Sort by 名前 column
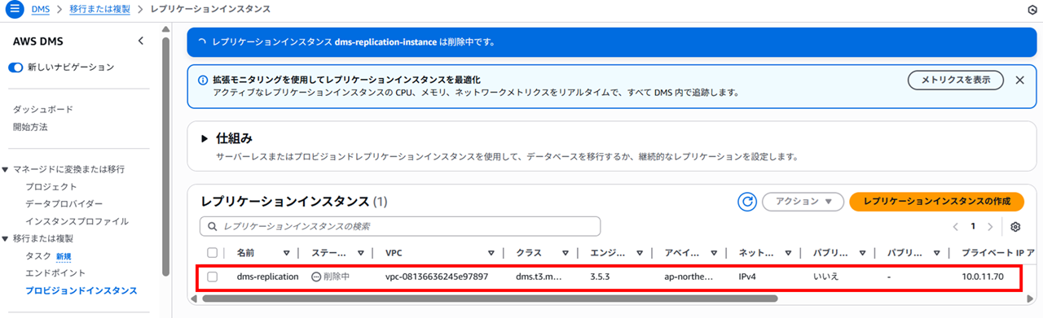Image resolution: width=1043 pixels, height=318 pixels. click(x=286, y=253)
